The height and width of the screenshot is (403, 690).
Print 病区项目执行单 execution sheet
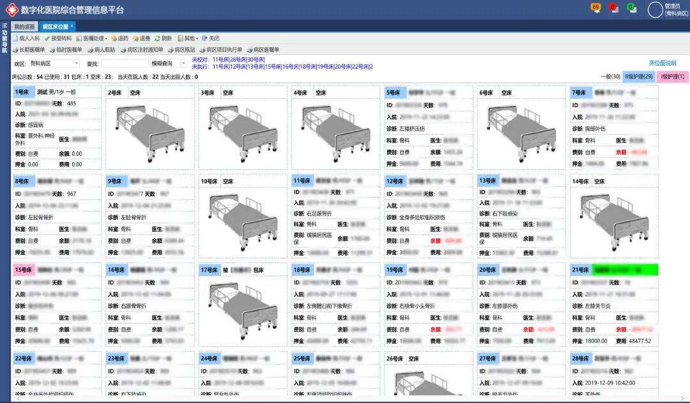coord(221,50)
